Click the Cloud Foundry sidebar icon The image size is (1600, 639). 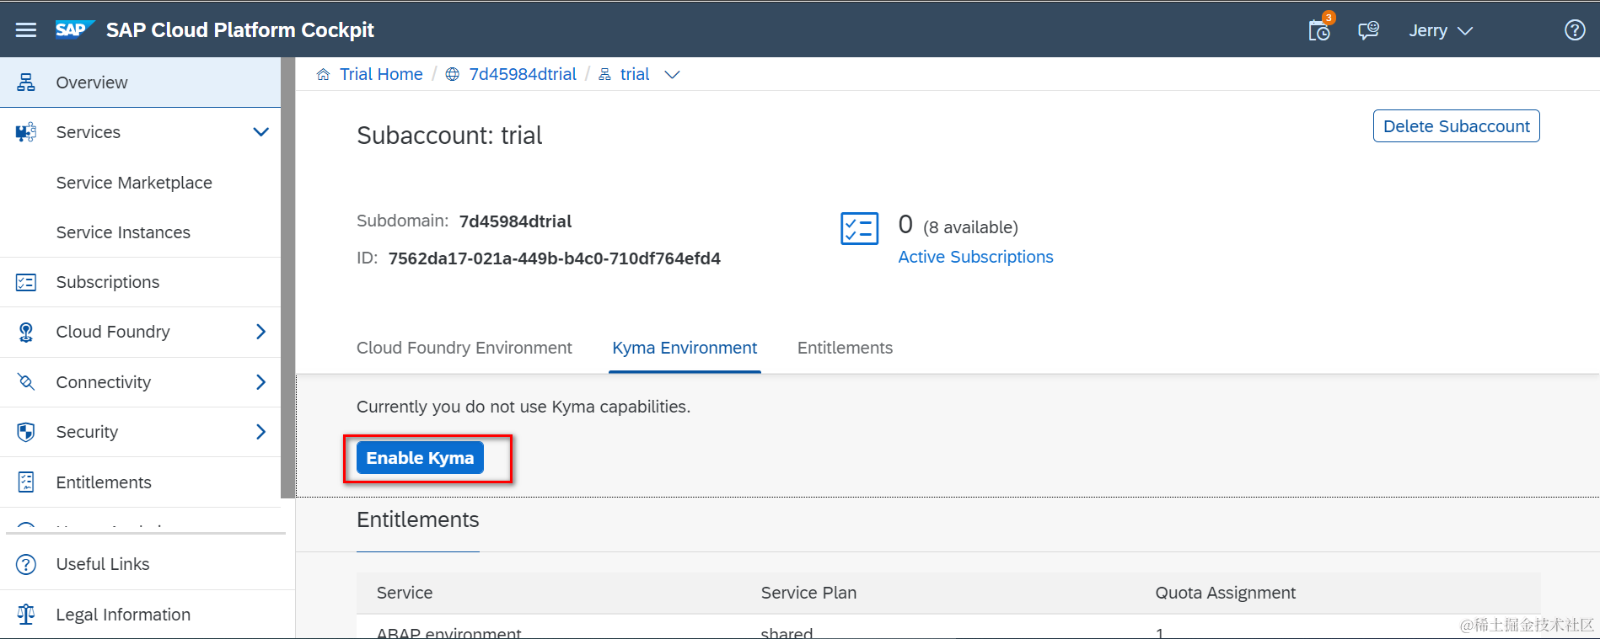(x=26, y=332)
